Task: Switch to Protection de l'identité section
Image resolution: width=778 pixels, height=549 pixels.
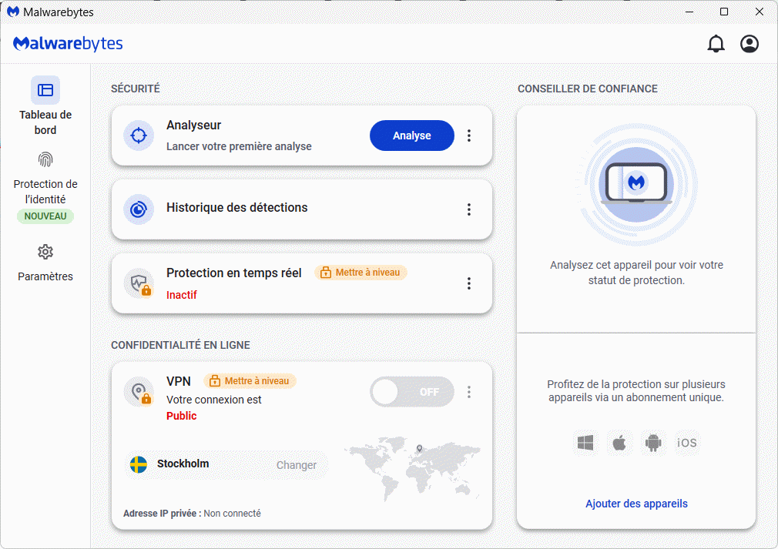Action: pos(45,186)
